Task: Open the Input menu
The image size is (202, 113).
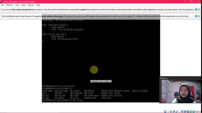Action: (x=23, y=5)
